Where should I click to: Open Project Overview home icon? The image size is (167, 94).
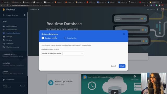click(4, 15)
